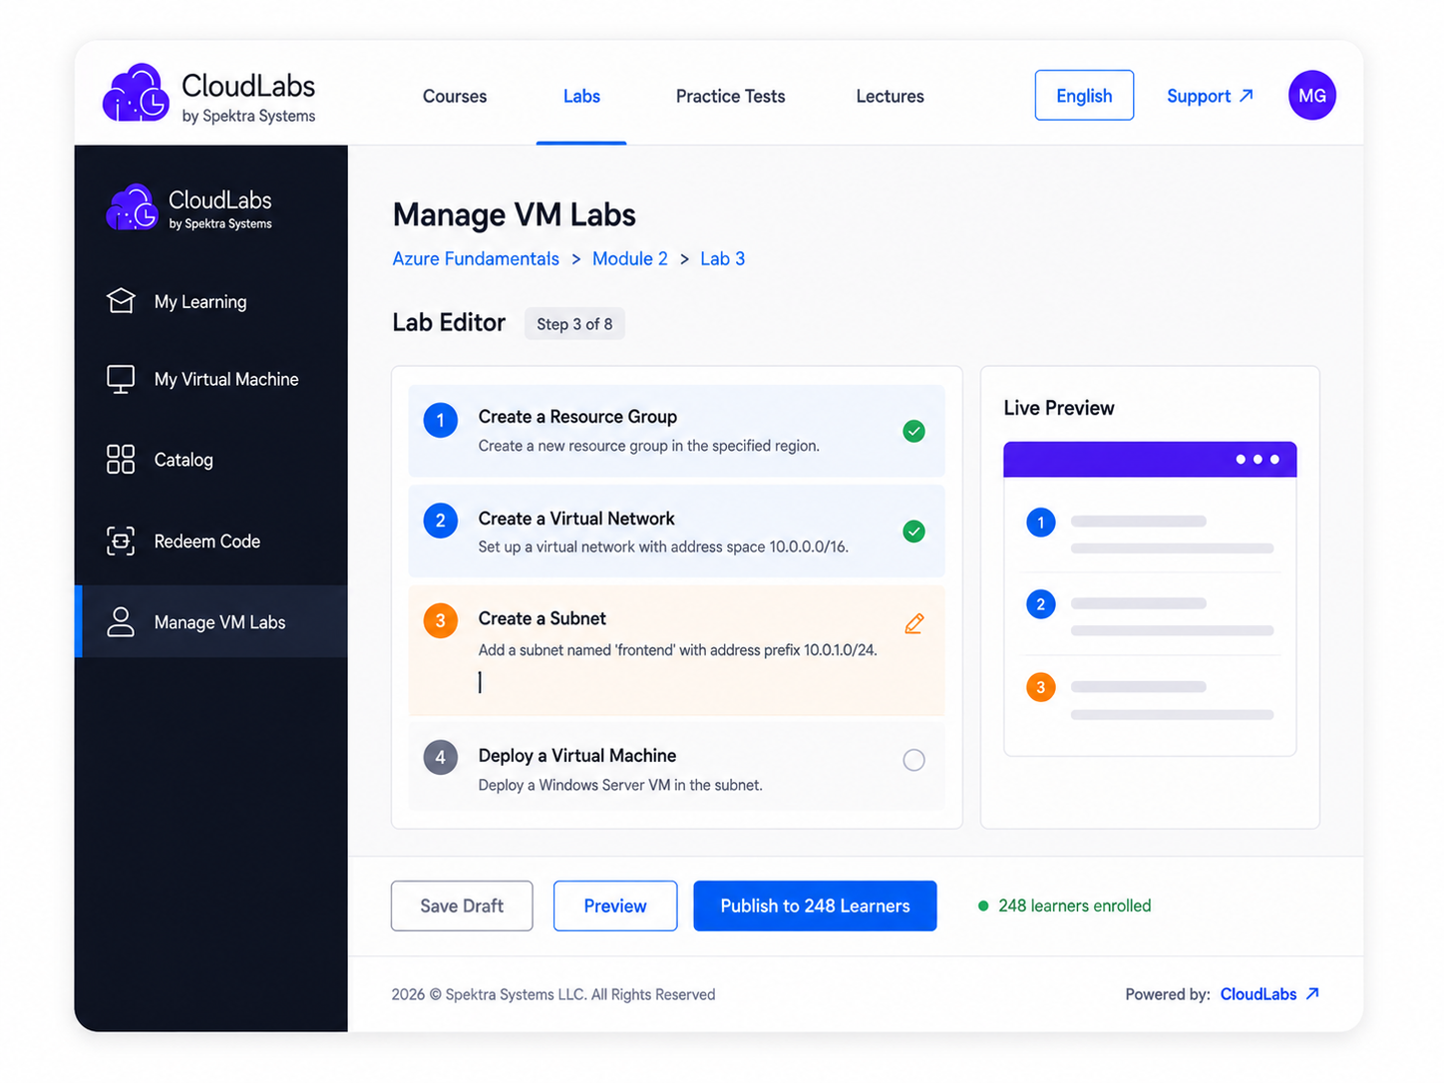Open the English language selector

coord(1084,96)
